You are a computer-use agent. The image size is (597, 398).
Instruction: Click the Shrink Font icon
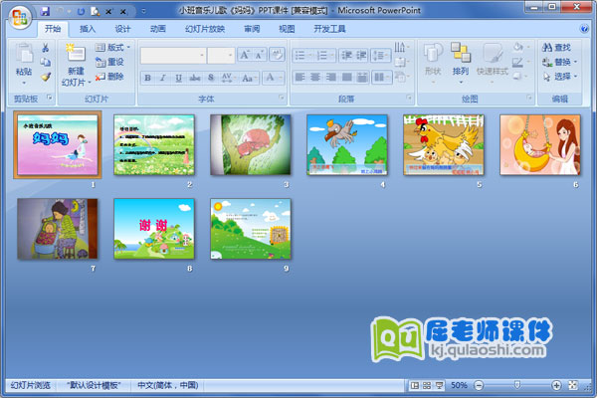[259, 56]
